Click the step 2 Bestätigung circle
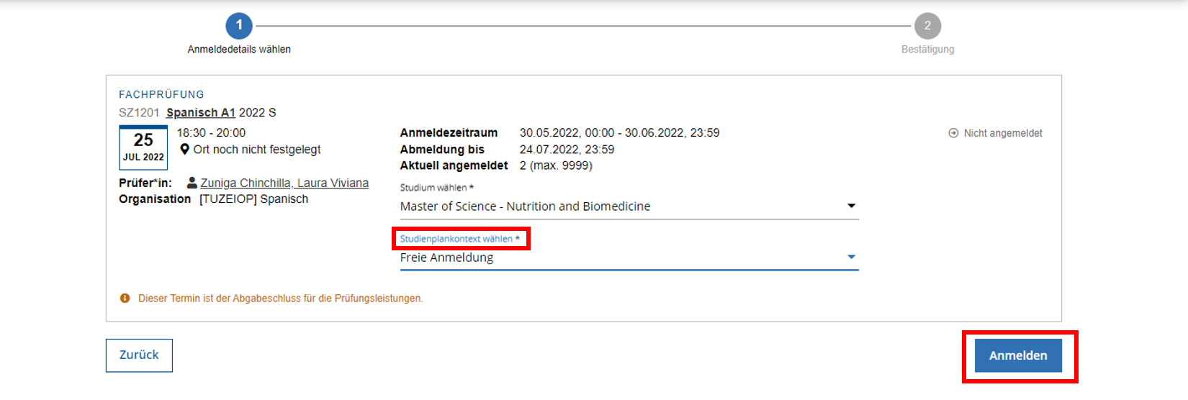1188x400 pixels. 927,26
